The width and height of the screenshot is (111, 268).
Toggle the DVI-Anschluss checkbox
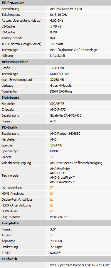pyautogui.click(x=52, y=188)
